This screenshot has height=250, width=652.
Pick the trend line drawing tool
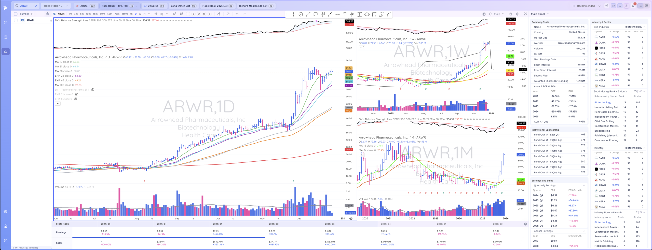308,14
